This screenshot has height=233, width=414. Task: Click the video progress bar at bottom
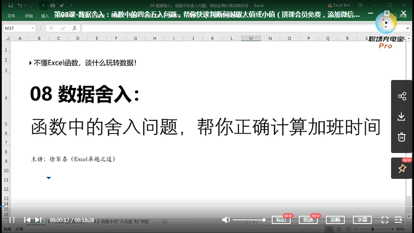pos(207,206)
